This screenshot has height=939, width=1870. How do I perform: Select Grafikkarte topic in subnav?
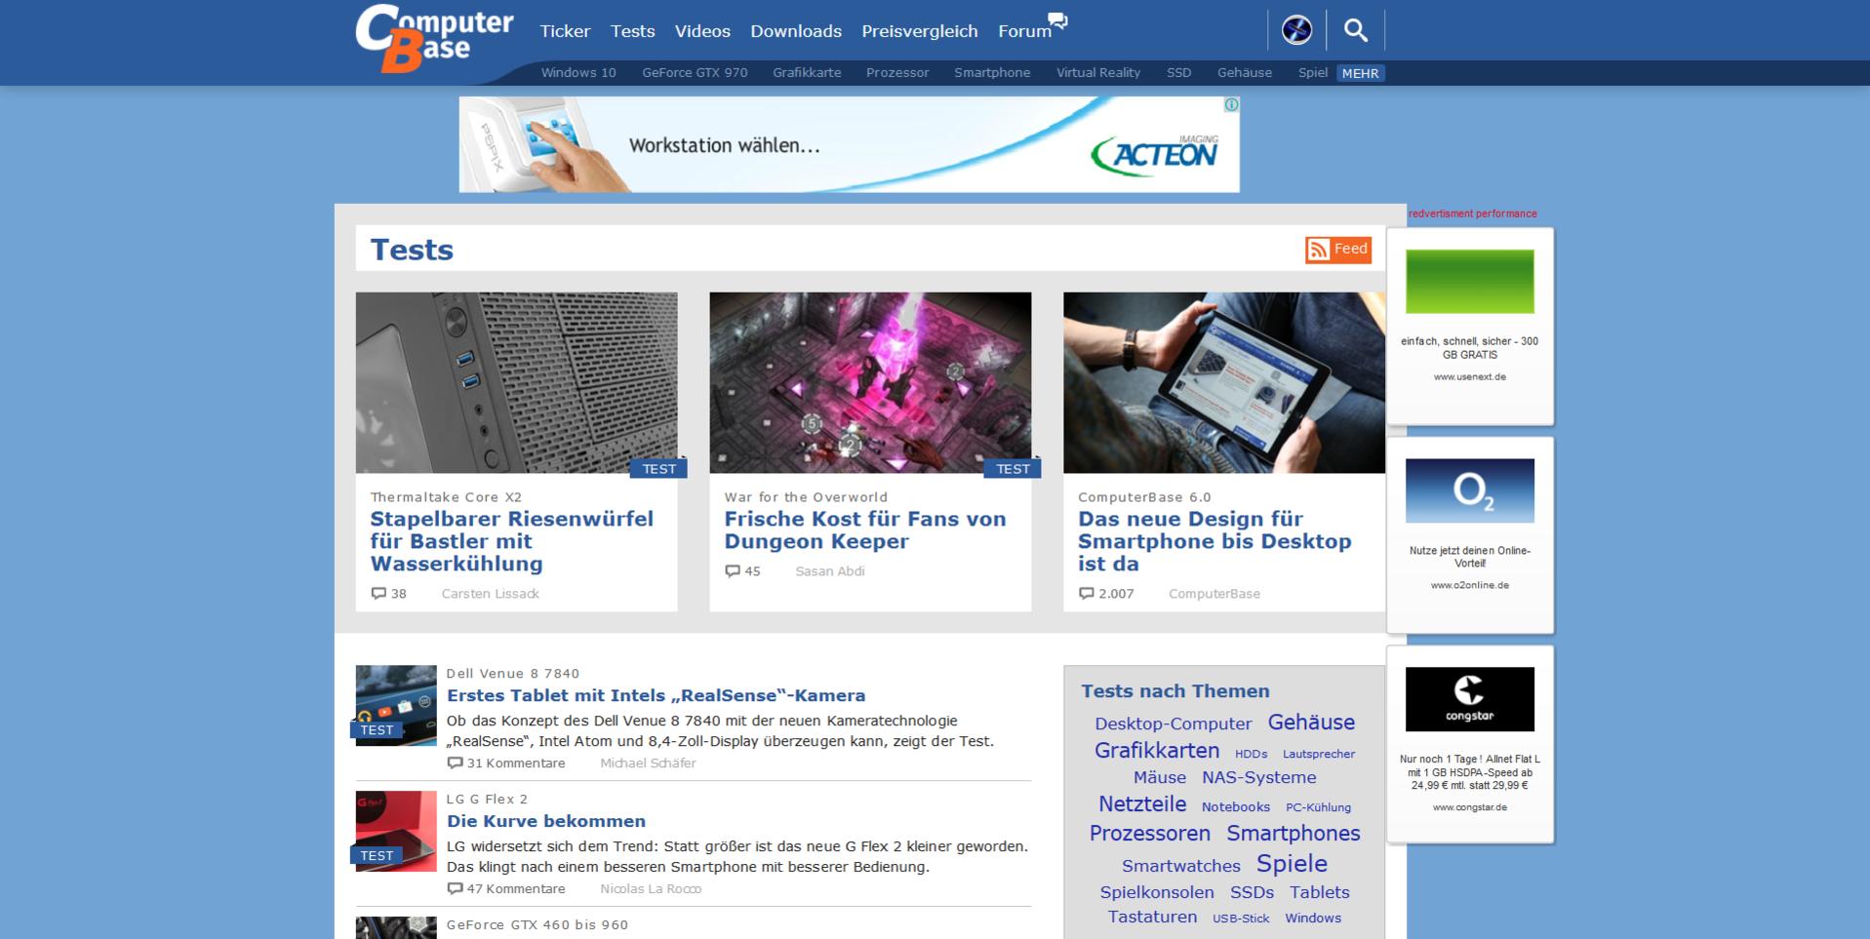[807, 73]
